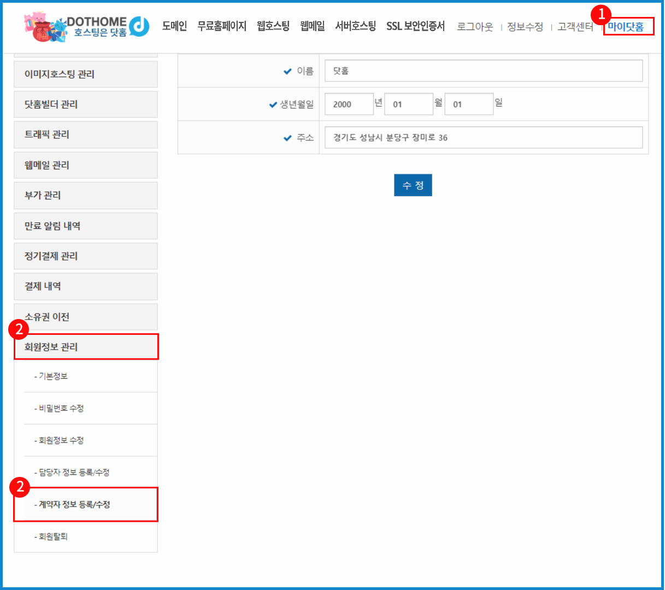Expand the 정기결제 관리 sidebar section
This screenshot has width=665, height=590.
point(86,256)
